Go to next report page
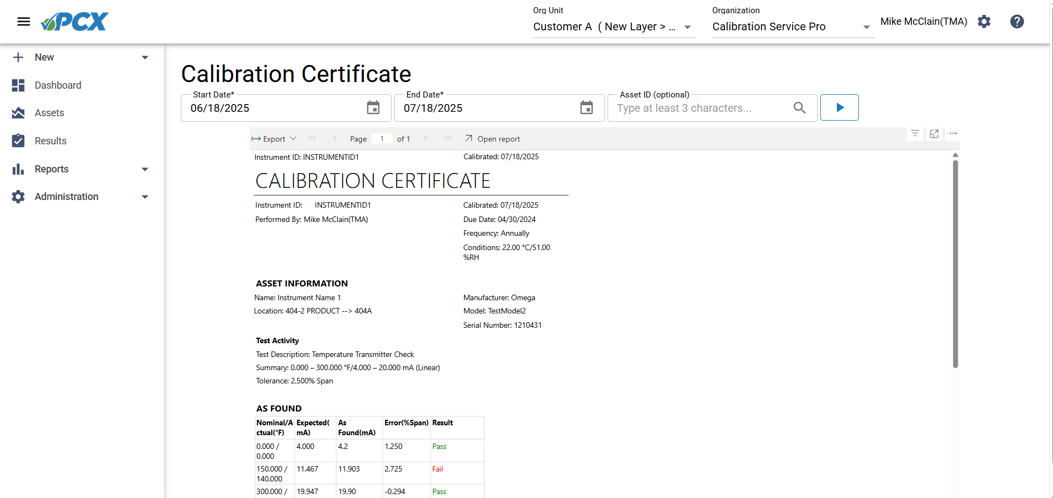This screenshot has height=498, width=1053. (x=426, y=139)
